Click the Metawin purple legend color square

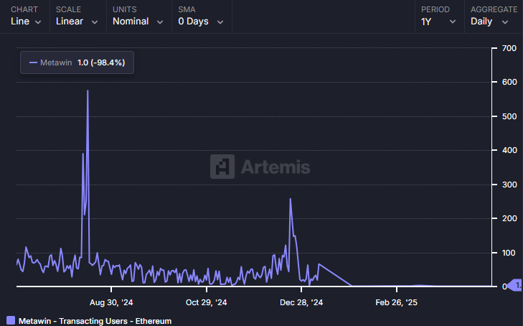[x=11, y=321]
